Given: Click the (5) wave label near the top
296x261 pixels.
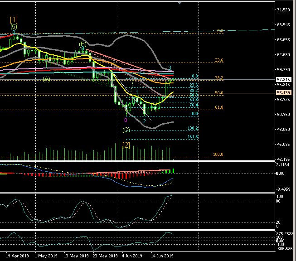Looking at the screenshot, I should coord(14,27).
